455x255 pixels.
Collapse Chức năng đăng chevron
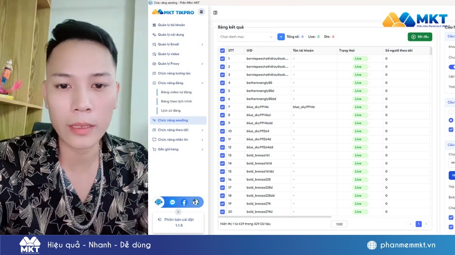point(202,83)
